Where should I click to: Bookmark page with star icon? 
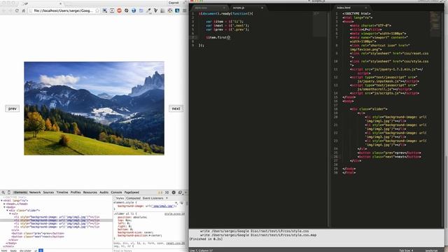click(97, 10)
